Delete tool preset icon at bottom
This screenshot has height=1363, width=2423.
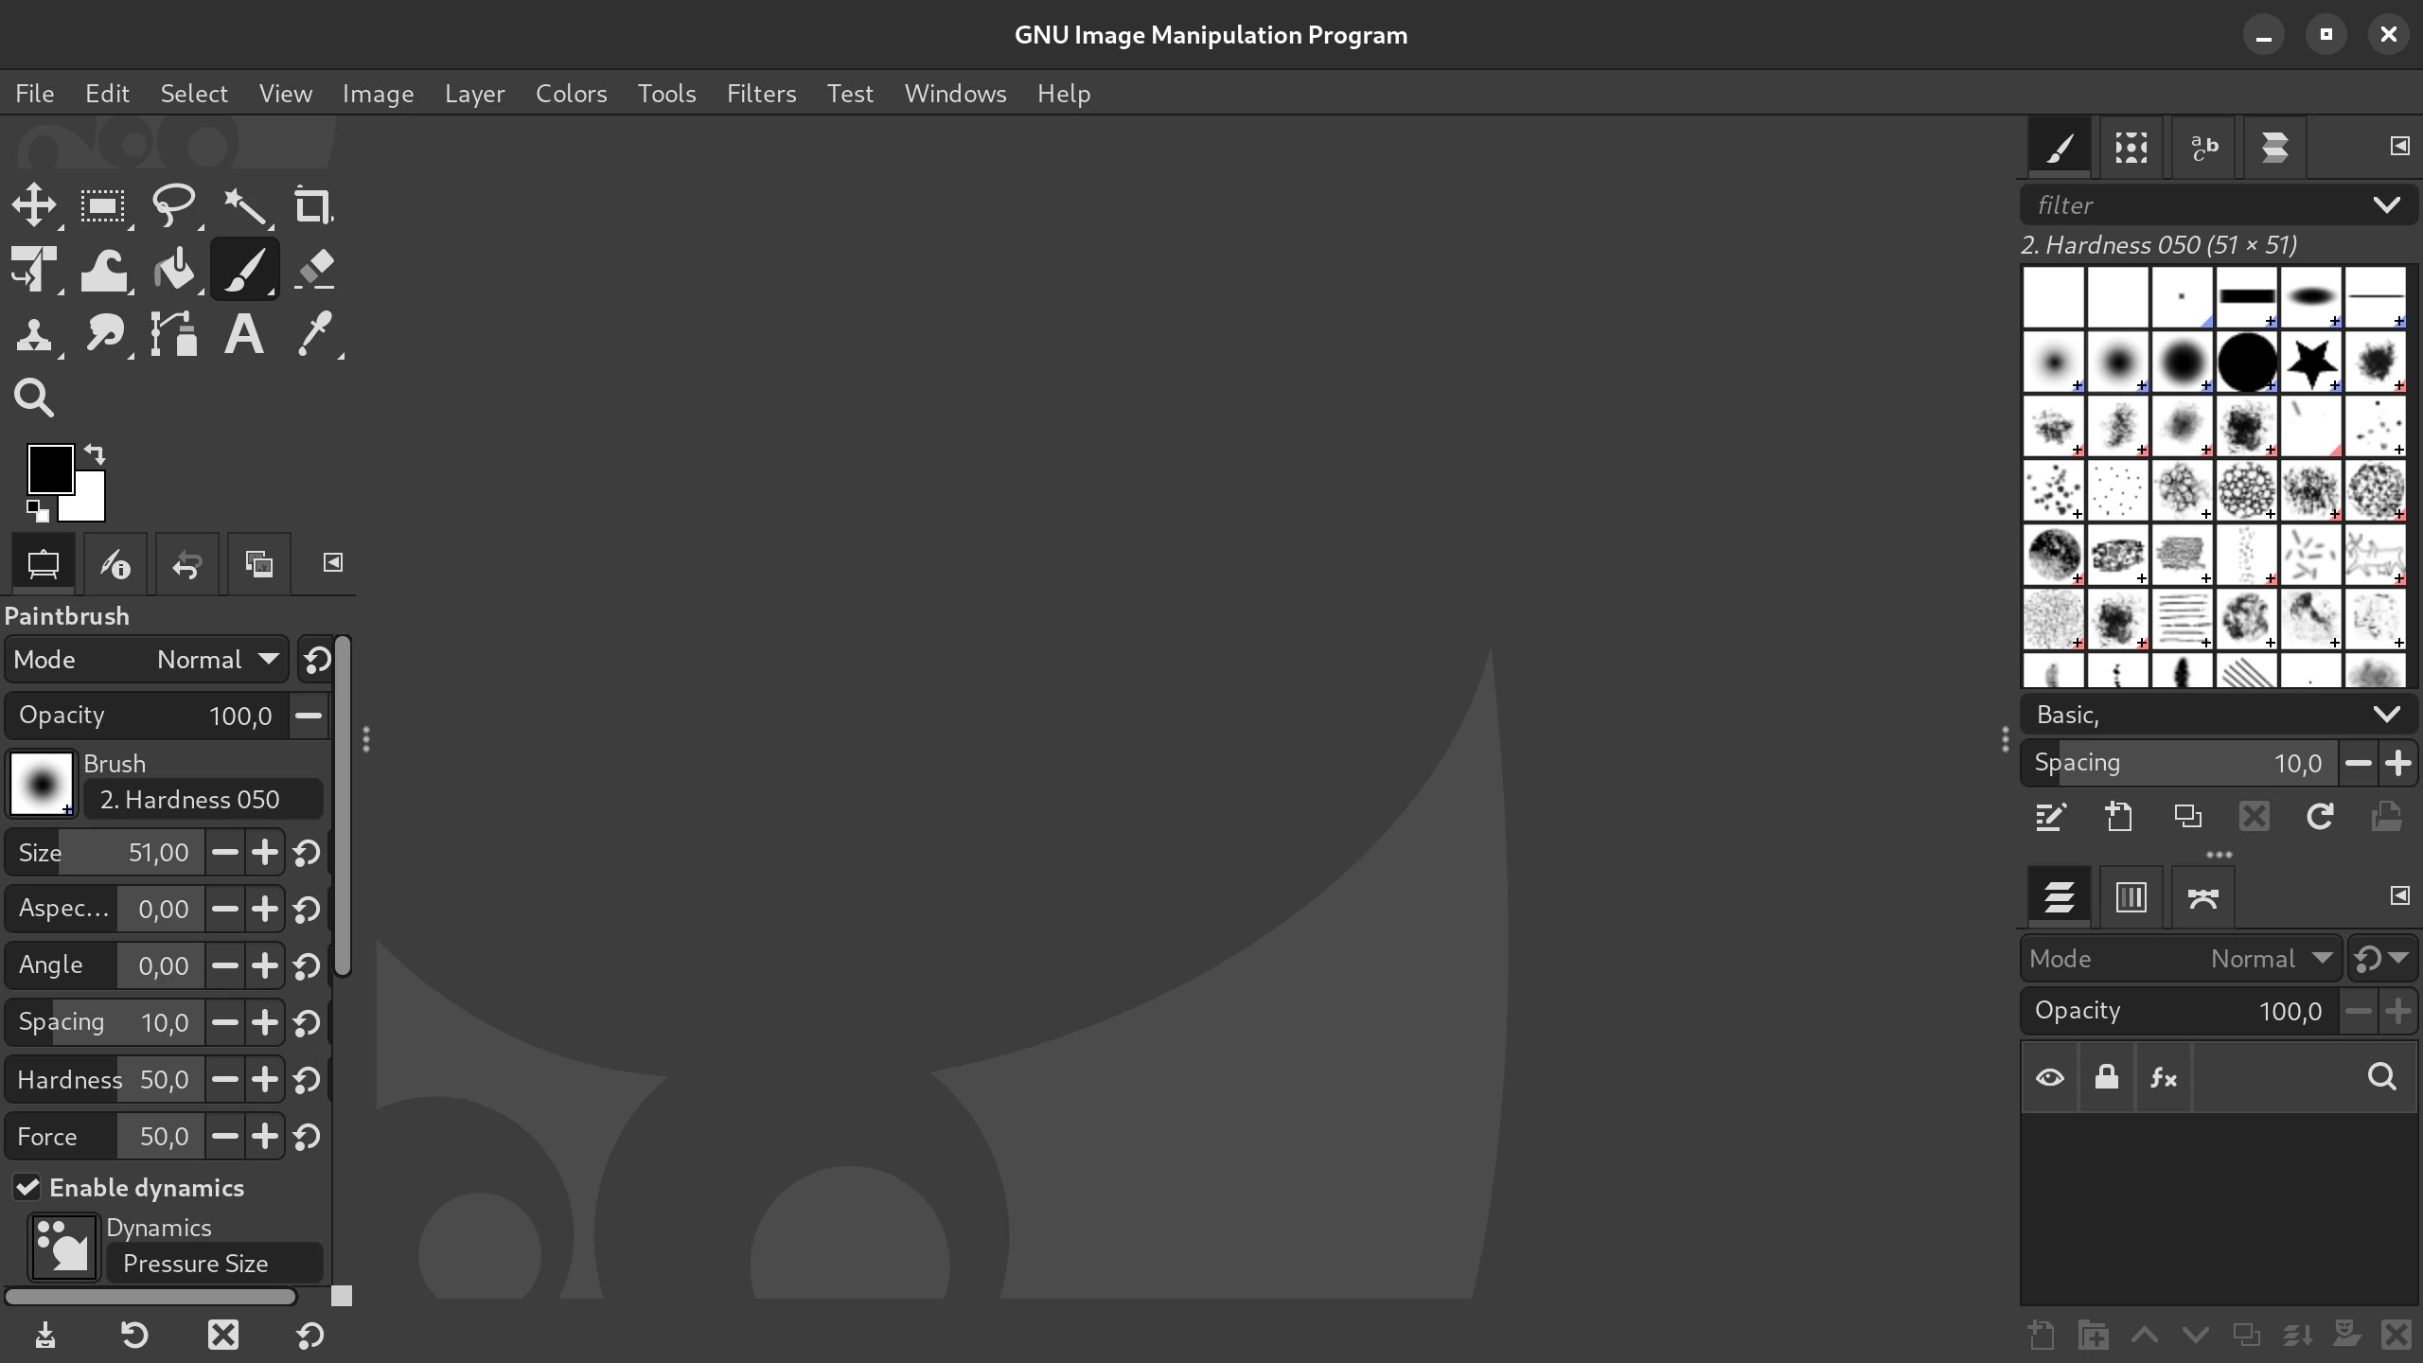coord(223,1336)
